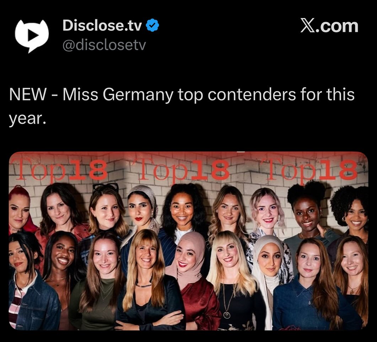The width and height of the screenshot is (377, 342).
Task: Click the .com text of the watermark
Action: 336,26
